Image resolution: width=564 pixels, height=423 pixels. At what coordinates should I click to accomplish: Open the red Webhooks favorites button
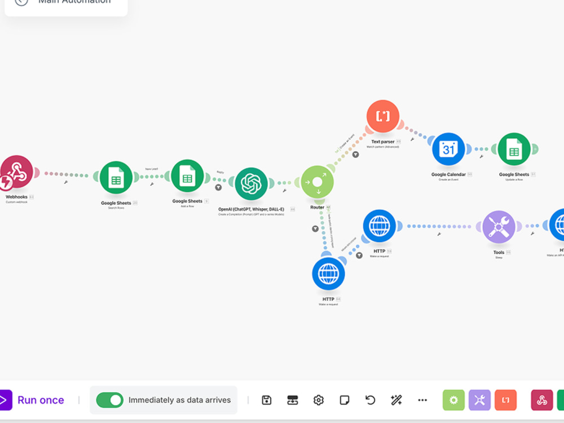click(541, 400)
